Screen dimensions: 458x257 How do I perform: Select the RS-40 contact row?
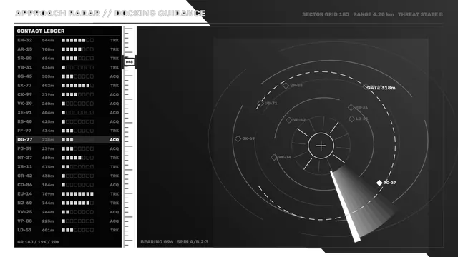point(68,121)
